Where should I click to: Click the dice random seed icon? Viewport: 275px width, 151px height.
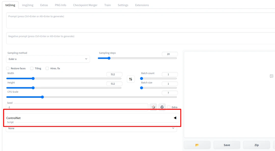153,107
